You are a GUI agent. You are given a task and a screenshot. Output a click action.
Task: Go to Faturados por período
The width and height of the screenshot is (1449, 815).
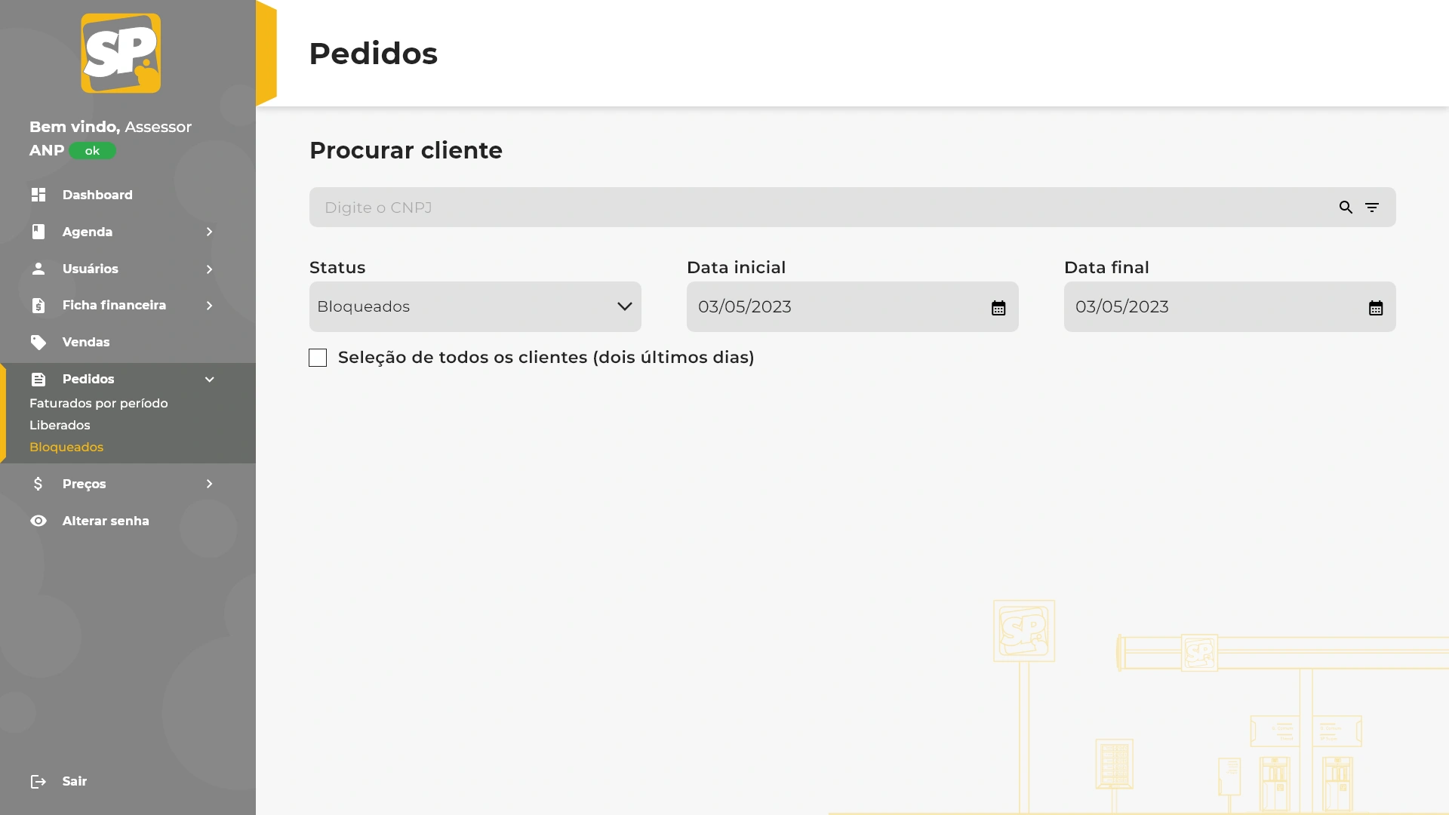(x=99, y=404)
